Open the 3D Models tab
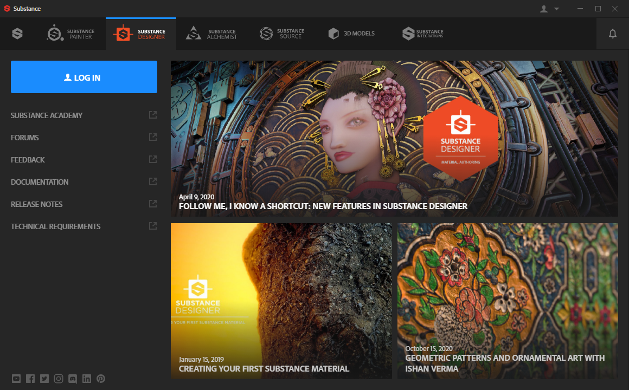The height and width of the screenshot is (390, 629). coord(351,34)
